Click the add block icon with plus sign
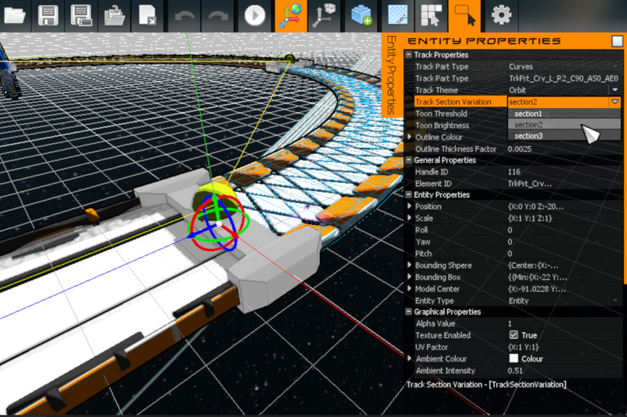Screen dimensions: 627x417 pos(362,16)
